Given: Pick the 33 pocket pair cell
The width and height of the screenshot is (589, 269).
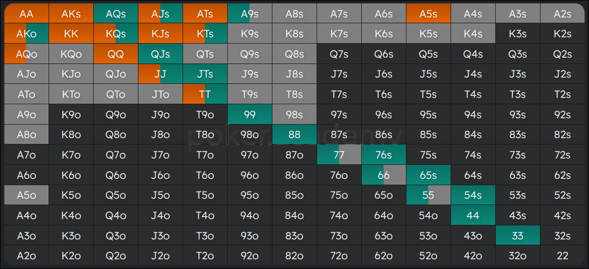Looking at the screenshot, I should 518,235.
